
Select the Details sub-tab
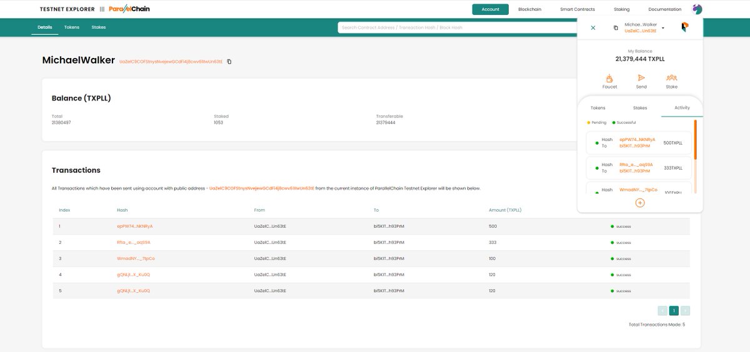(44, 27)
